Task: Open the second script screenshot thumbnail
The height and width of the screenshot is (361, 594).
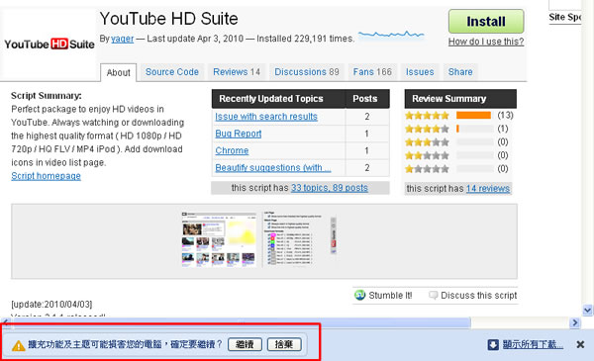Action: (299, 238)
